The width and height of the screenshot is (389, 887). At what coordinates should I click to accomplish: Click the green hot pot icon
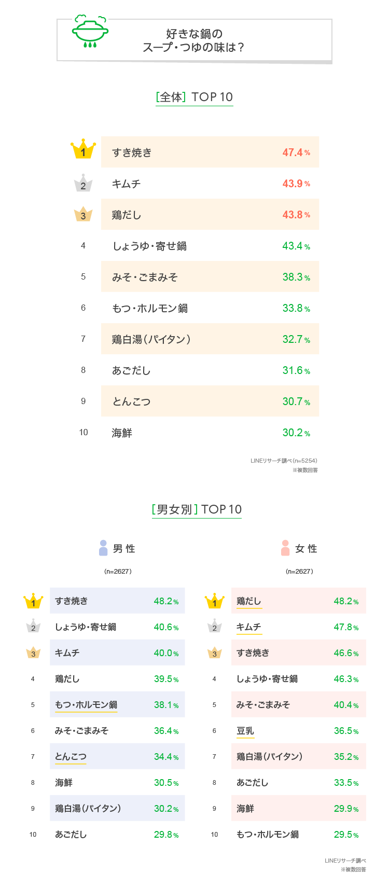click(90, 32)
